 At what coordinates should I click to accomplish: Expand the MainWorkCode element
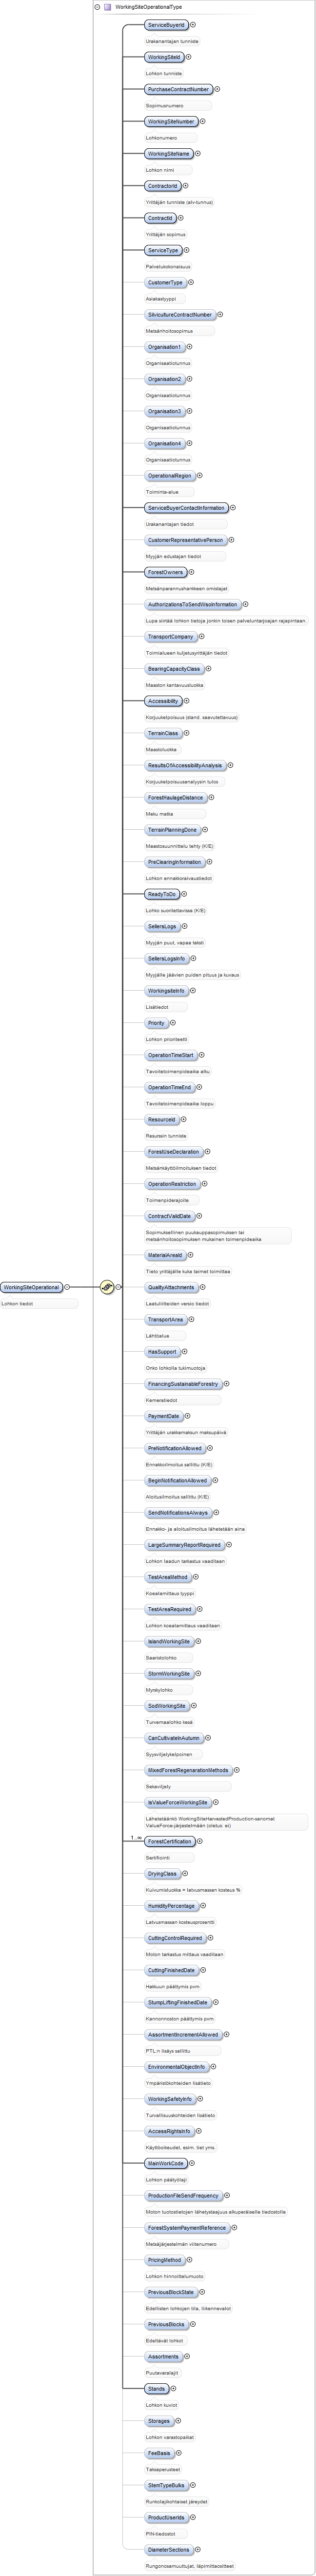[x=191, y=2163]
